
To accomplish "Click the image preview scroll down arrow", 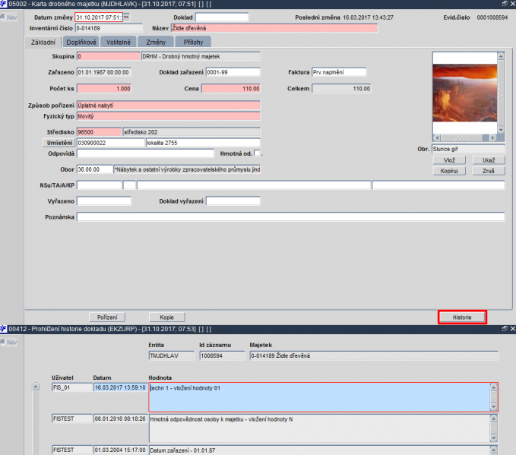I will 501,131.
